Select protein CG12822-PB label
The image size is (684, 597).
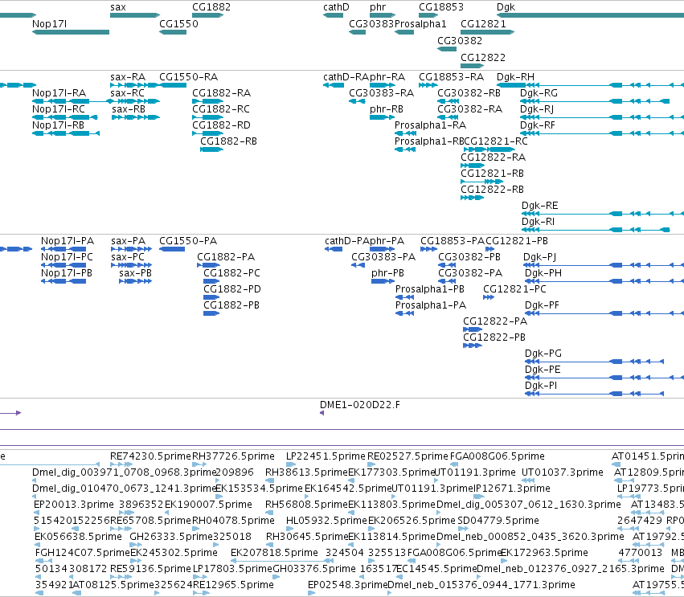[494, 337]
